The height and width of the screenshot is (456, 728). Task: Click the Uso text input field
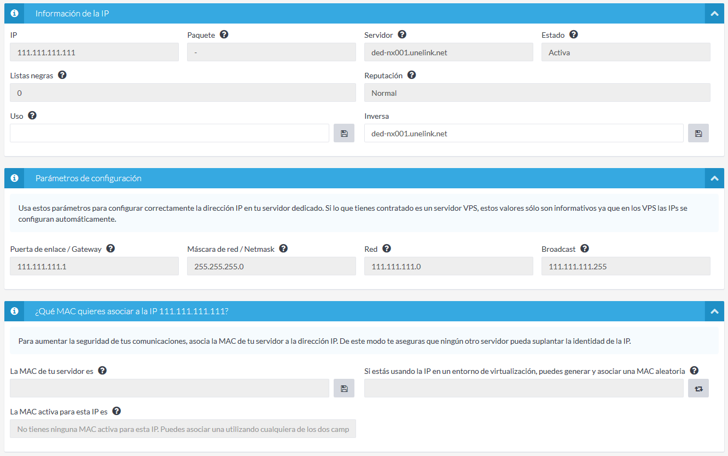(x=170, y=133)
